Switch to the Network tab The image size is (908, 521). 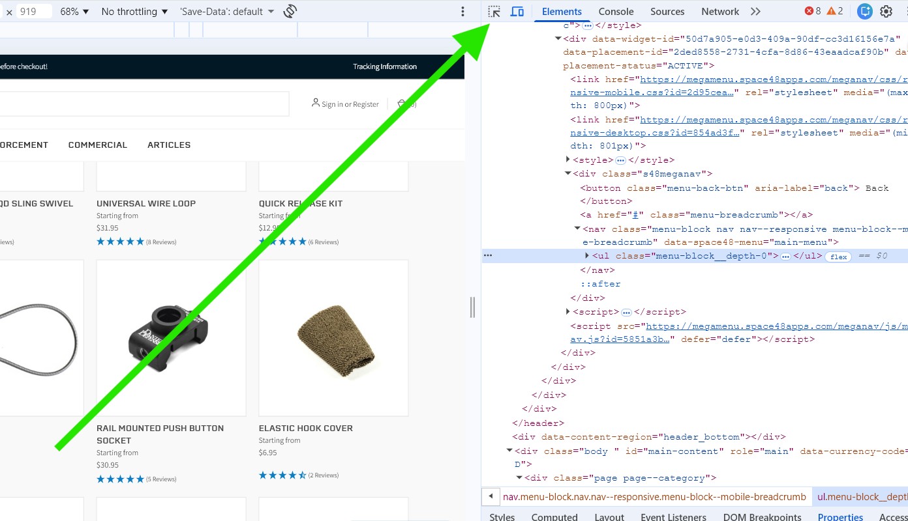pos(720,12)
